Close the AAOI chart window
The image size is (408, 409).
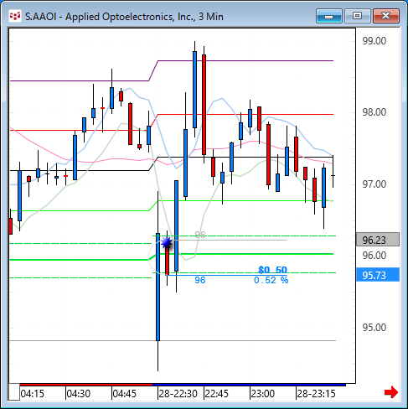click(386, 16)
